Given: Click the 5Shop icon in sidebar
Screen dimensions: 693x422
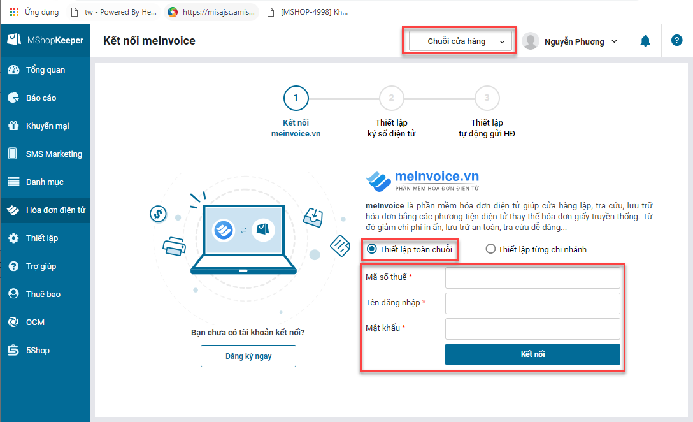Looking at the screenshot, I should [x=14, y=350].
